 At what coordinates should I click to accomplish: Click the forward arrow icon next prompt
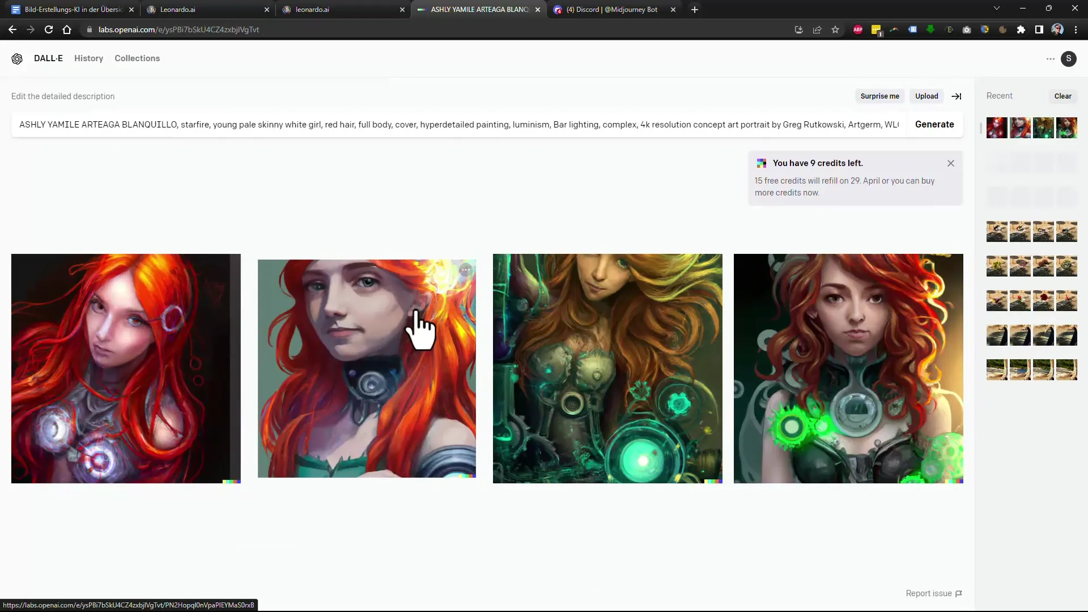(x=957, y=96)
